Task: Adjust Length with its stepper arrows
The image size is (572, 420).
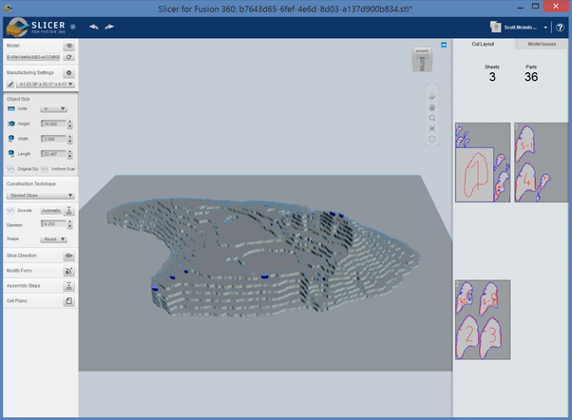Action: tap(69, 154)
